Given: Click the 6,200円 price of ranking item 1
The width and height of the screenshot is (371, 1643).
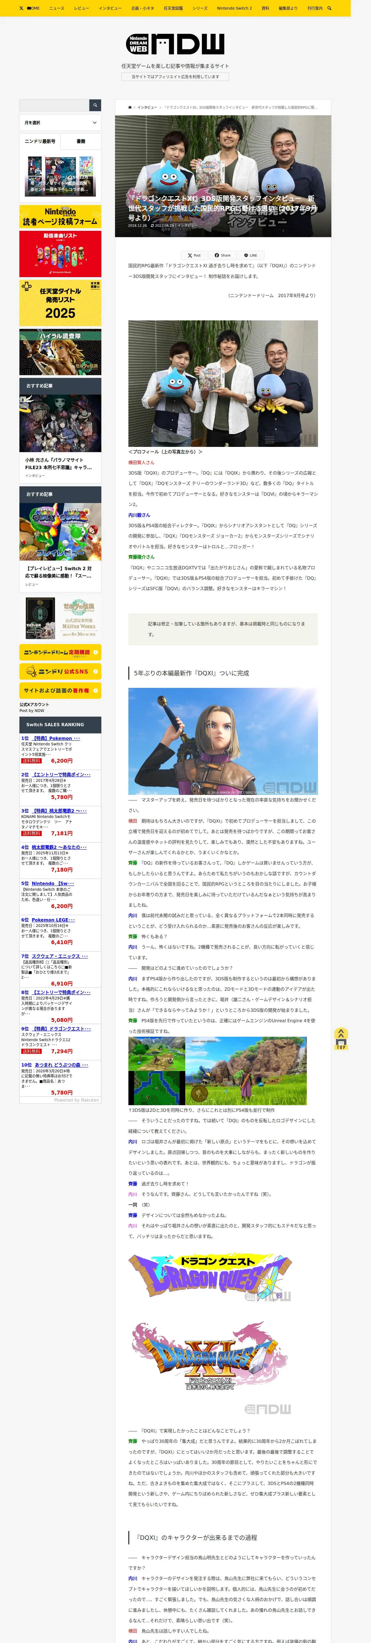Looking at the screenshot, I should [62, 761].
